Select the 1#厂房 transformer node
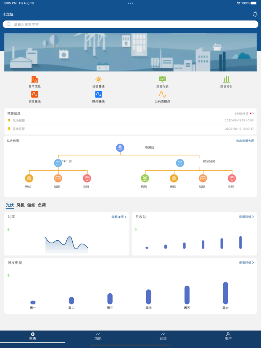261x348 pixels. [x=58, y=163]
